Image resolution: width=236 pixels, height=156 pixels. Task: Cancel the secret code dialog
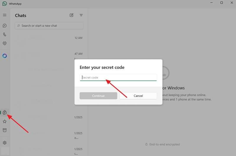[x=138, y=96]
